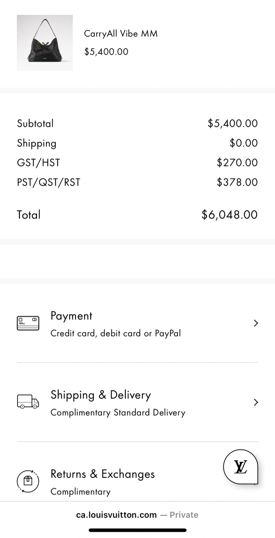
Task: Tap the GST/HST tax label
Action: click(38, 163)
